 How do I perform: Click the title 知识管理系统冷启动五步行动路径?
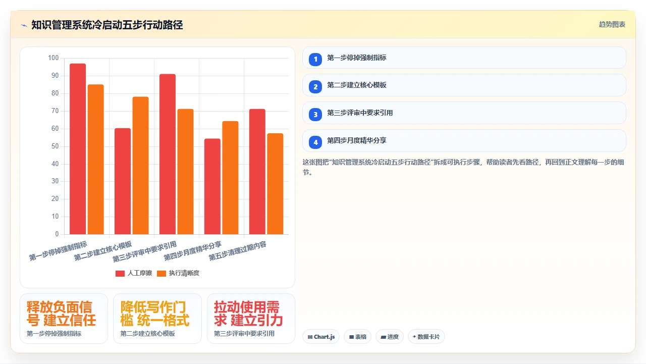(107, 25)
